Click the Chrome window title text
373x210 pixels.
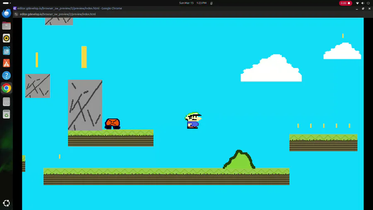(70, 8)
